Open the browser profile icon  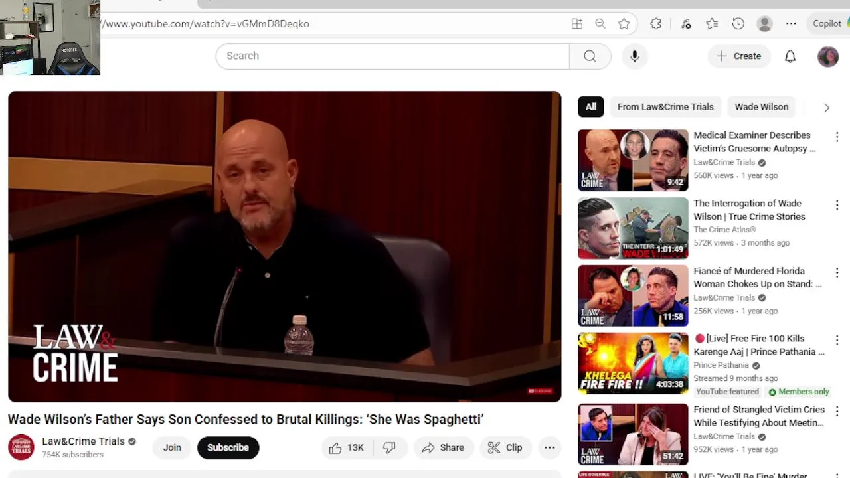(765, 23)
